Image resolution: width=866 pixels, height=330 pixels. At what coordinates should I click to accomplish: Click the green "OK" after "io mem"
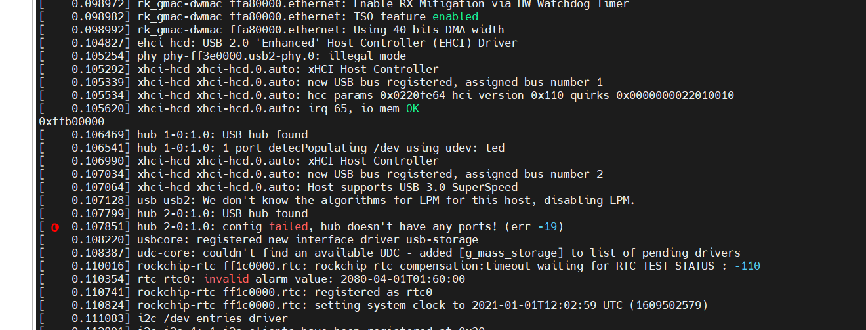point(413,108)
